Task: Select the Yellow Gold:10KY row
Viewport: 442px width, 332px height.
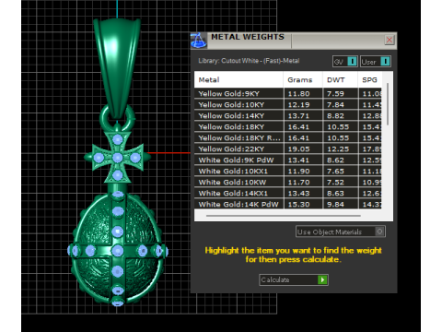Action: (x=288, y=104)
